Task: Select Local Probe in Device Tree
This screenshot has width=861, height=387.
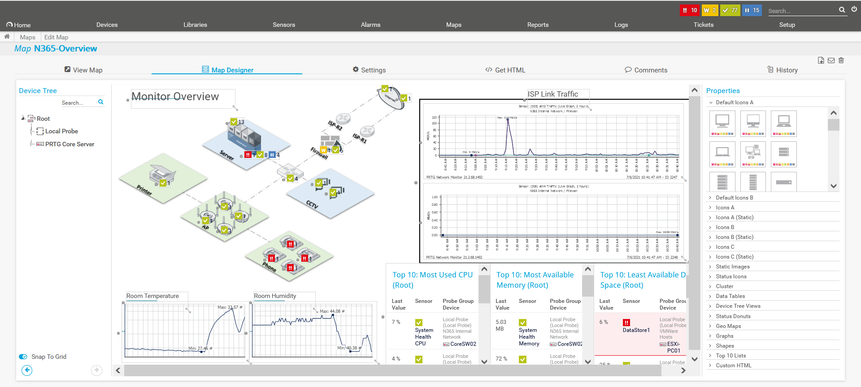Action: click(61, 131)
